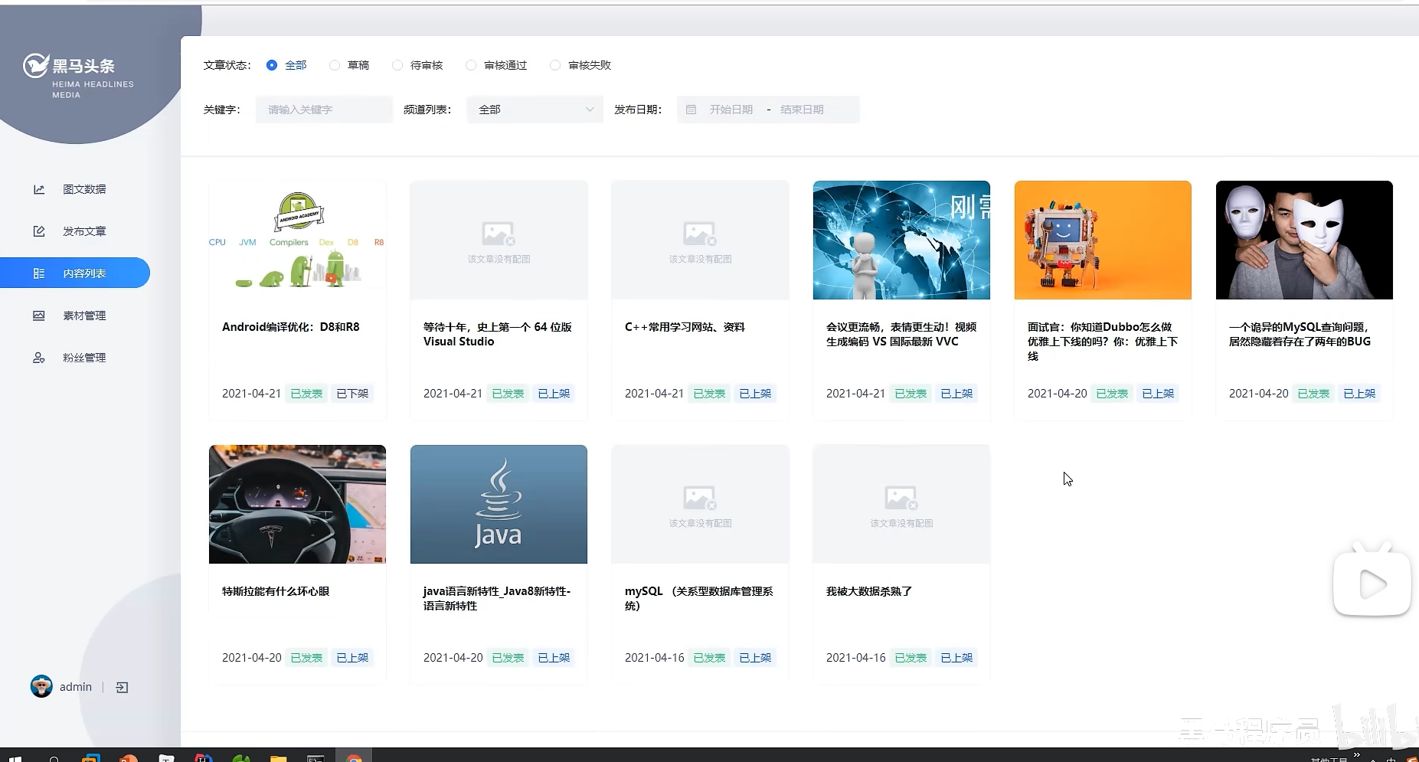The height and width of the screenshot is (762, 1419).
Task: Click the 已发表 tag on the C++ card
Action: click(709, 394)
